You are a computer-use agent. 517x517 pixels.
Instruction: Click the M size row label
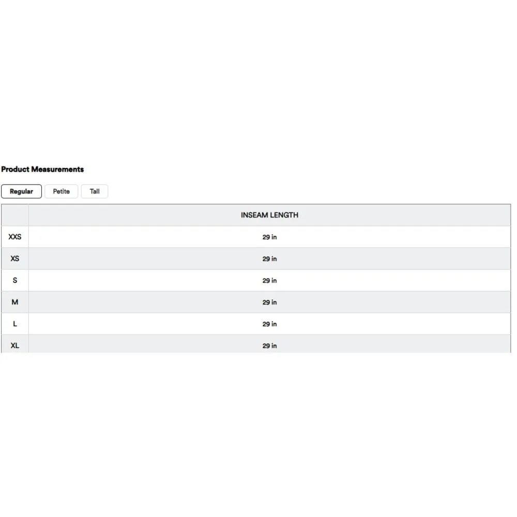tap(14, 302)
